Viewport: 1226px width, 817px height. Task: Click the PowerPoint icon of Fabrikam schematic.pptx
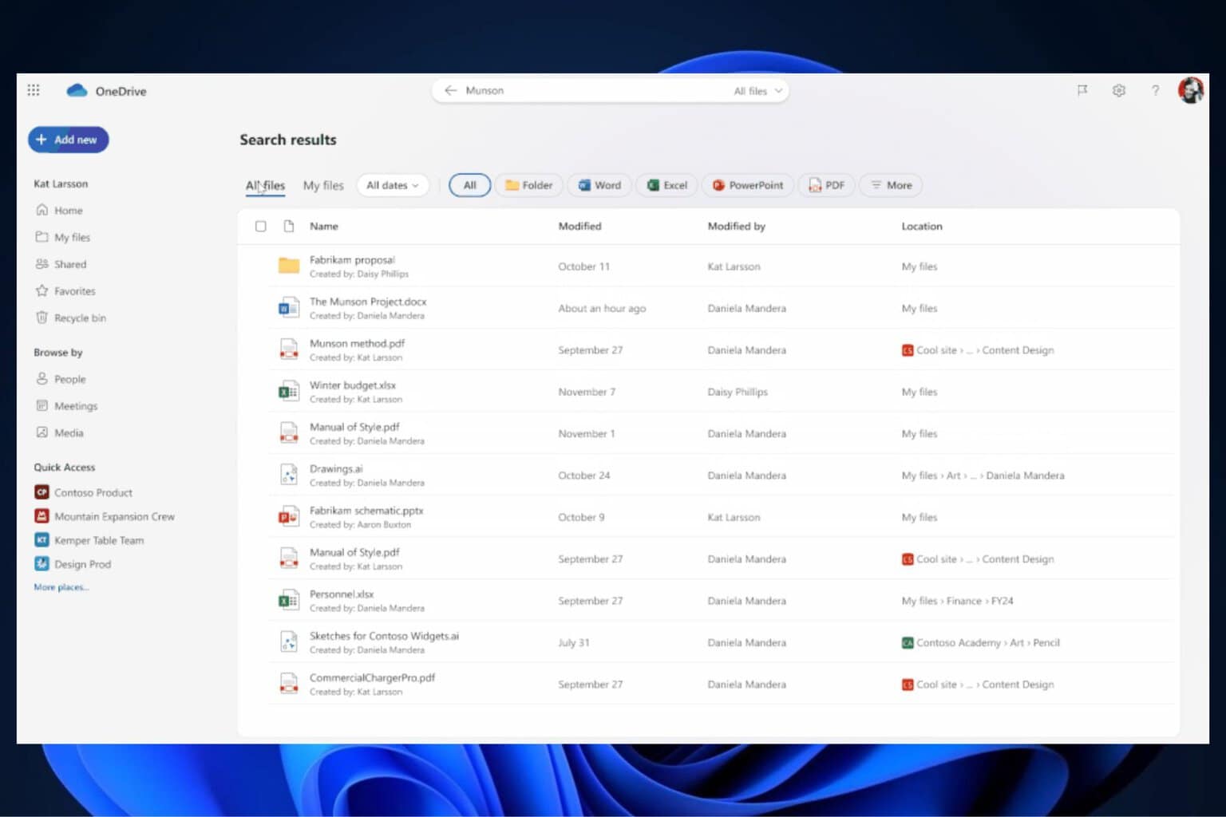click(288, 517)
